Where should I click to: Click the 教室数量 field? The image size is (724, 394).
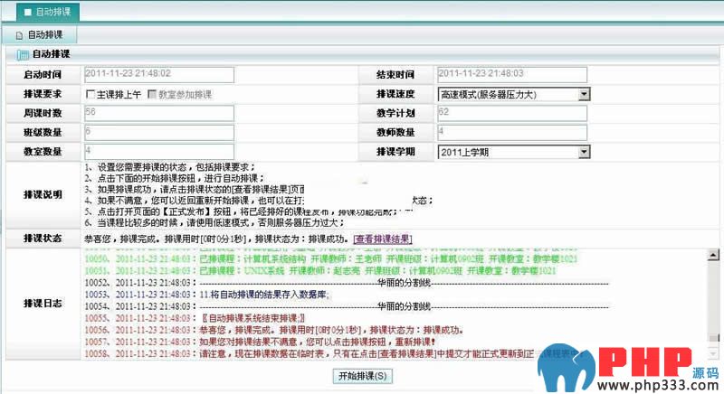[x=159, y=152]
